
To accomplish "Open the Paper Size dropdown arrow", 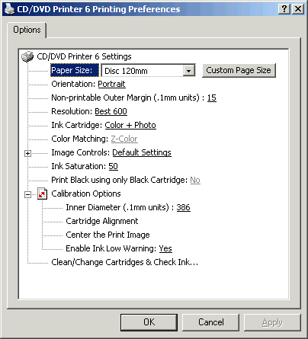I will point(188,71).
